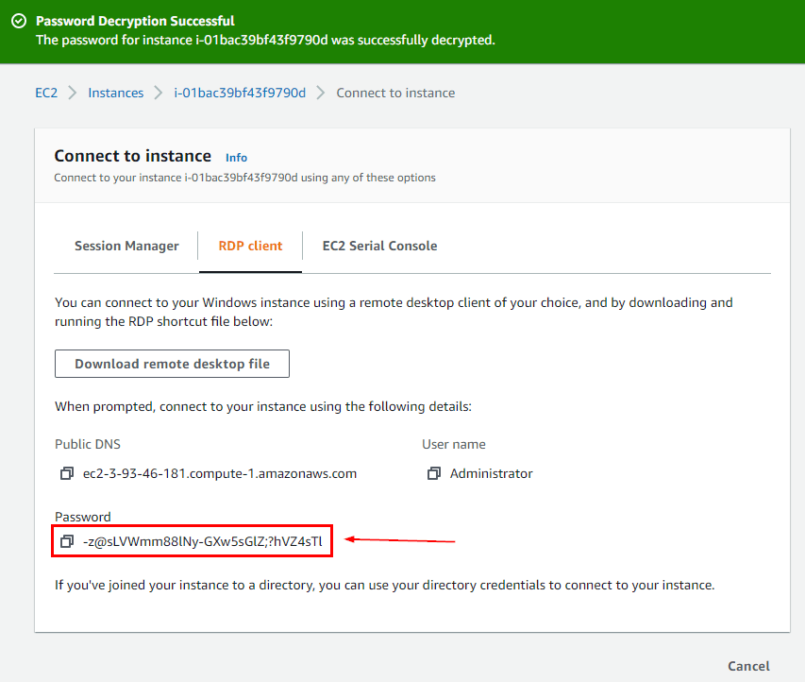Image resolution: width=805 pixels, height=682 pixels.
Task: Open the Info link beside Connect to instance
Action: point(236,157)
